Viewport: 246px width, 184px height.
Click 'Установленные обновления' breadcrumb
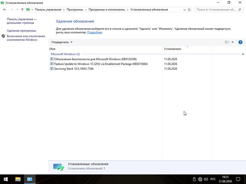click(149, 10)
